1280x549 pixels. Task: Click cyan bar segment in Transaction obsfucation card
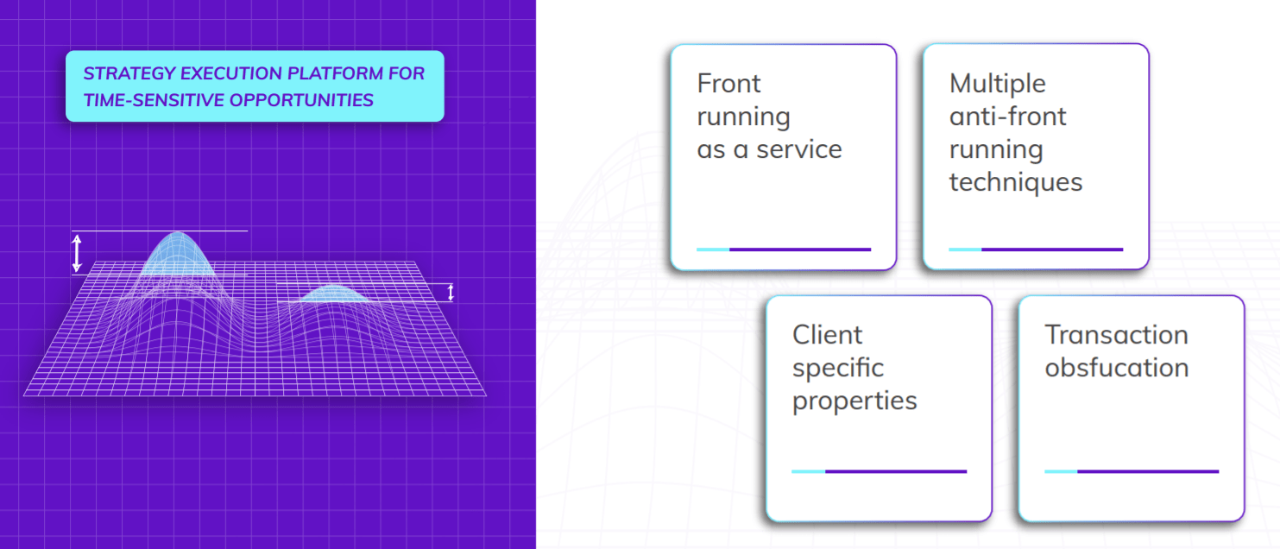click(x=1061, y=471)
